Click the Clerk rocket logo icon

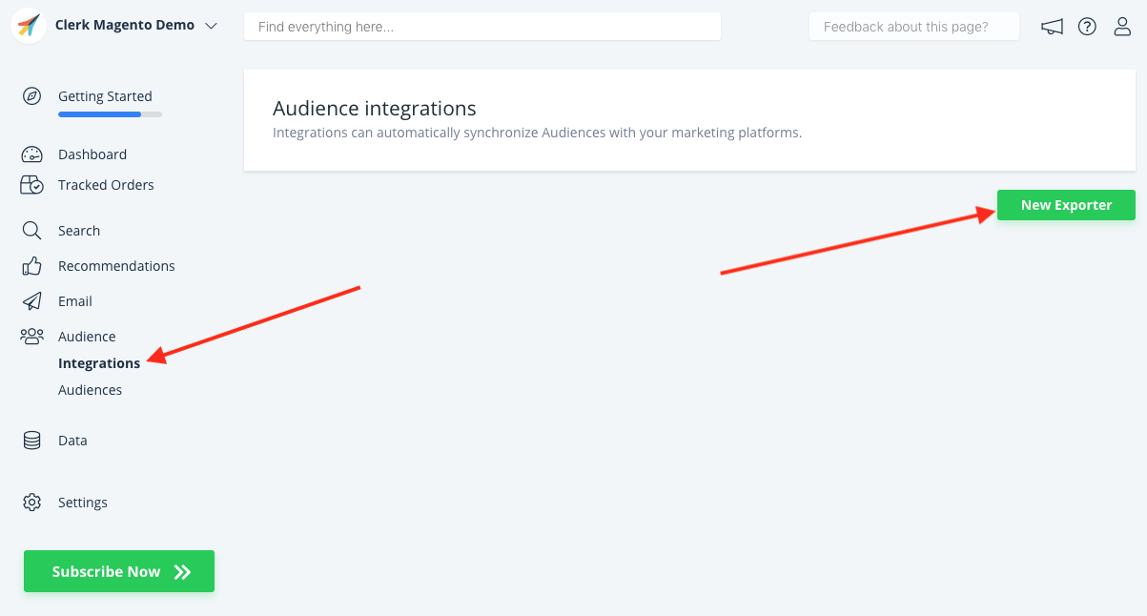(30, 27)
